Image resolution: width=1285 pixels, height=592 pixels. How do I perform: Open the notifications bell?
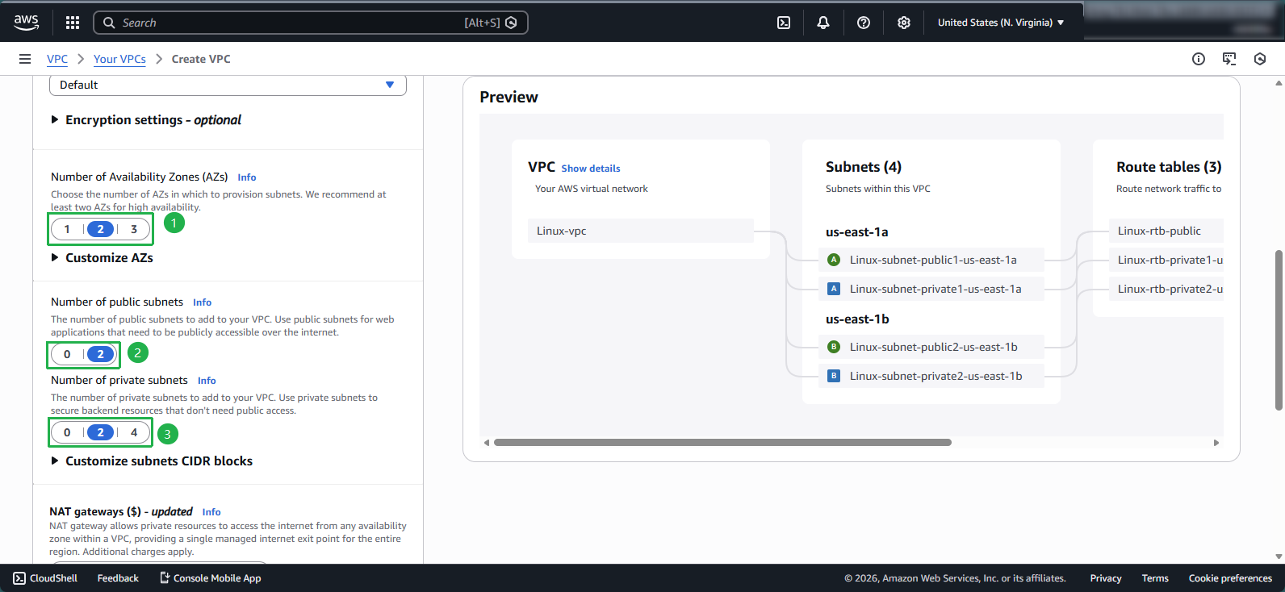pos(823,23)
